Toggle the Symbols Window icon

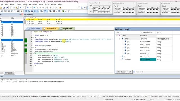[31, 11]
